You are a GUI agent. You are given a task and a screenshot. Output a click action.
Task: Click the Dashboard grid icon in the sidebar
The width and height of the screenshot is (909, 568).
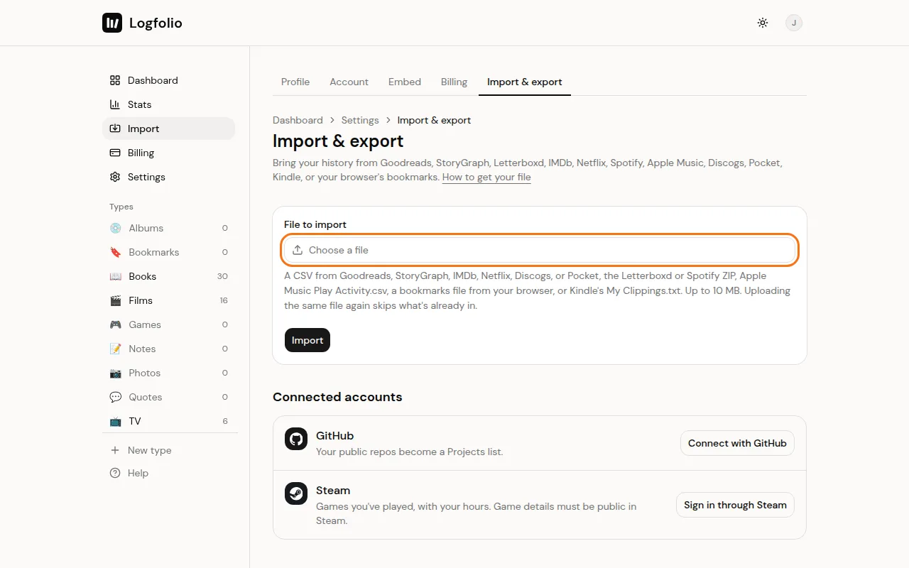point(115,80)
